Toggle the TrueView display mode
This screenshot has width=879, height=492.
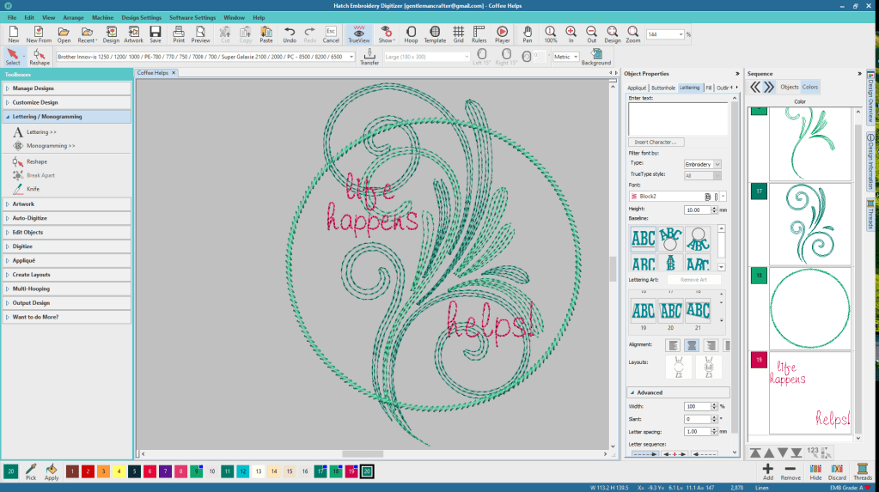coord(359,33)
